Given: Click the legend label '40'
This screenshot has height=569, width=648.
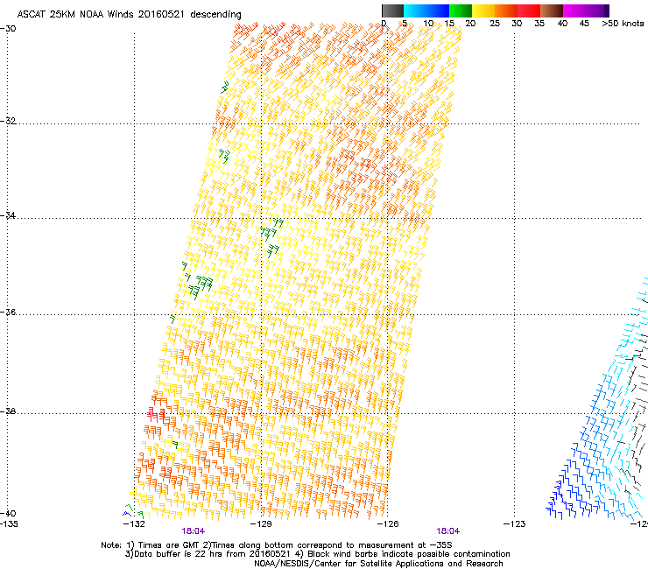Looking at the screenshot, I should pyautogui.click(x=562, y=23).
